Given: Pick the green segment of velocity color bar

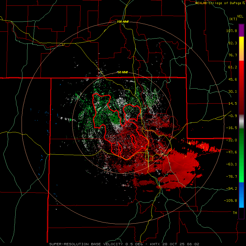Looking at the screenshot, I should coord(241,155).
